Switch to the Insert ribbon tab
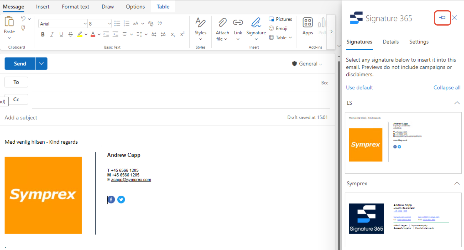464x250 pixels. (x=43, y=6)
